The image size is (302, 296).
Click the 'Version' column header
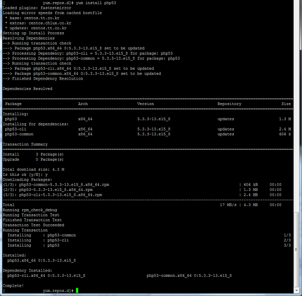[145, 104]
